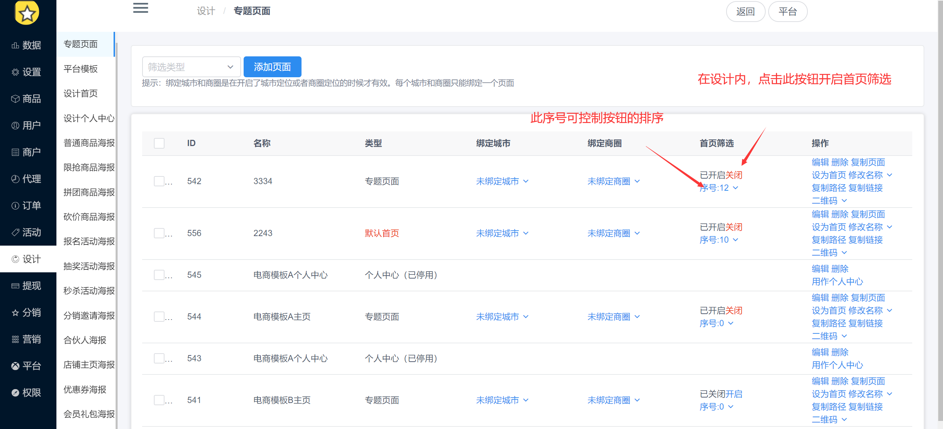Open the 数据 chart icon in sidebar

pyautogui.click(x=15, y=45)
